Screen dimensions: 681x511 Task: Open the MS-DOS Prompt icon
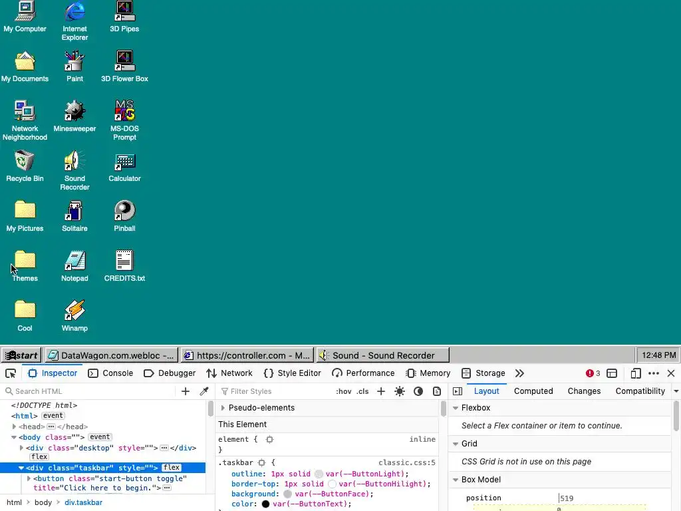124,120
